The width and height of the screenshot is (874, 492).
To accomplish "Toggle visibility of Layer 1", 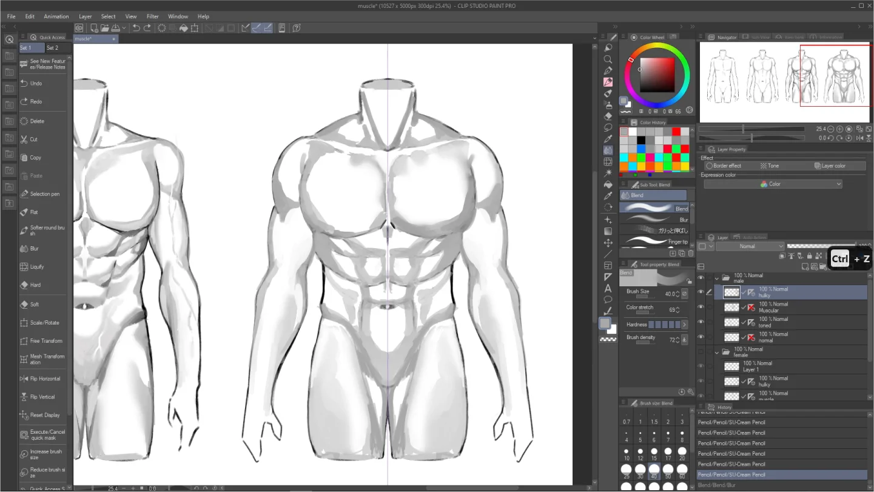I will pos(701,366).
